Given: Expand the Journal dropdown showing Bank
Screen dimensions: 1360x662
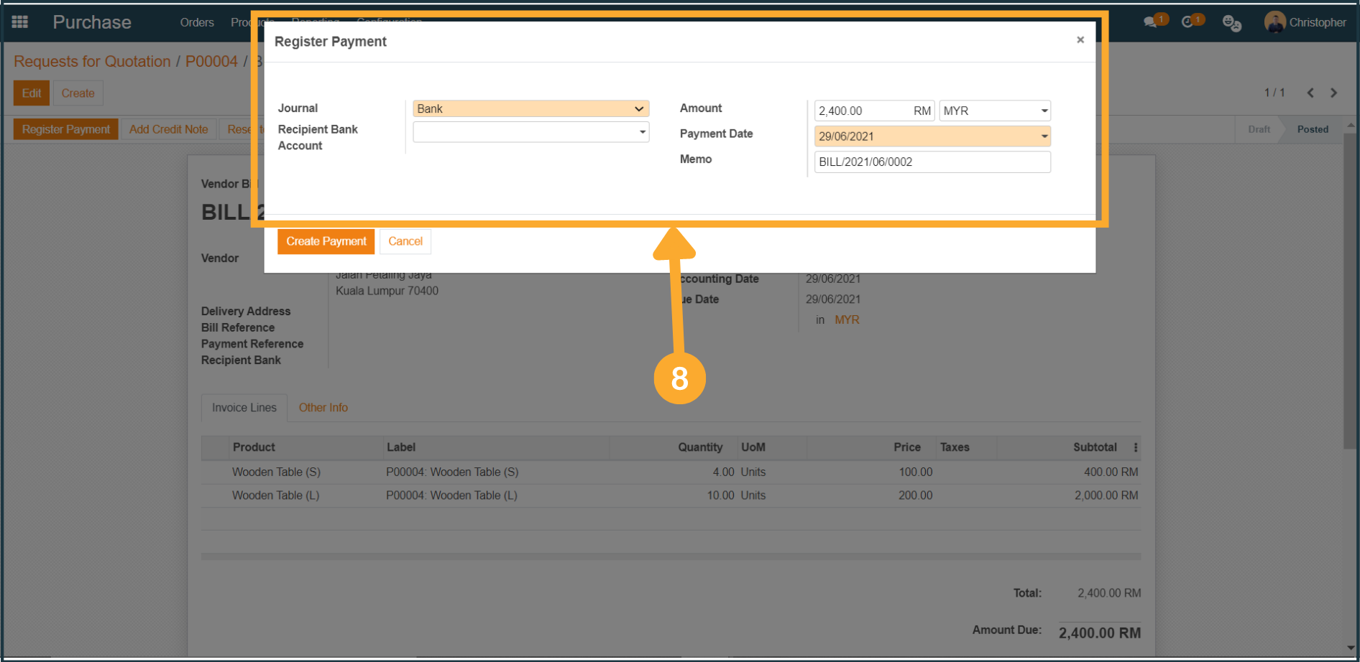Looking at the screenshot, I should coord(530,109).
